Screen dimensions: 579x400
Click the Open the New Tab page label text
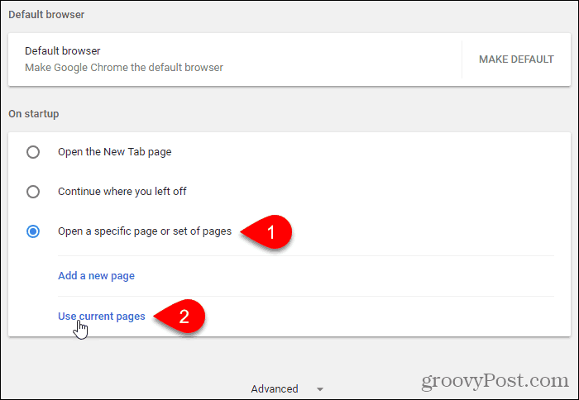114,152
